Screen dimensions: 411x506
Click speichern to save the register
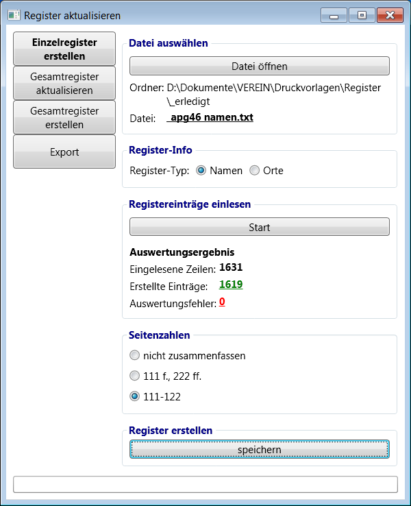(260, 449)
